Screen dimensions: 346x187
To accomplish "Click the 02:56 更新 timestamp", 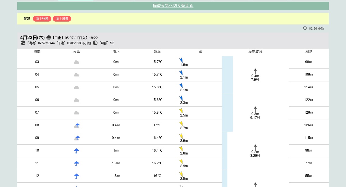I will click(317, 28).
